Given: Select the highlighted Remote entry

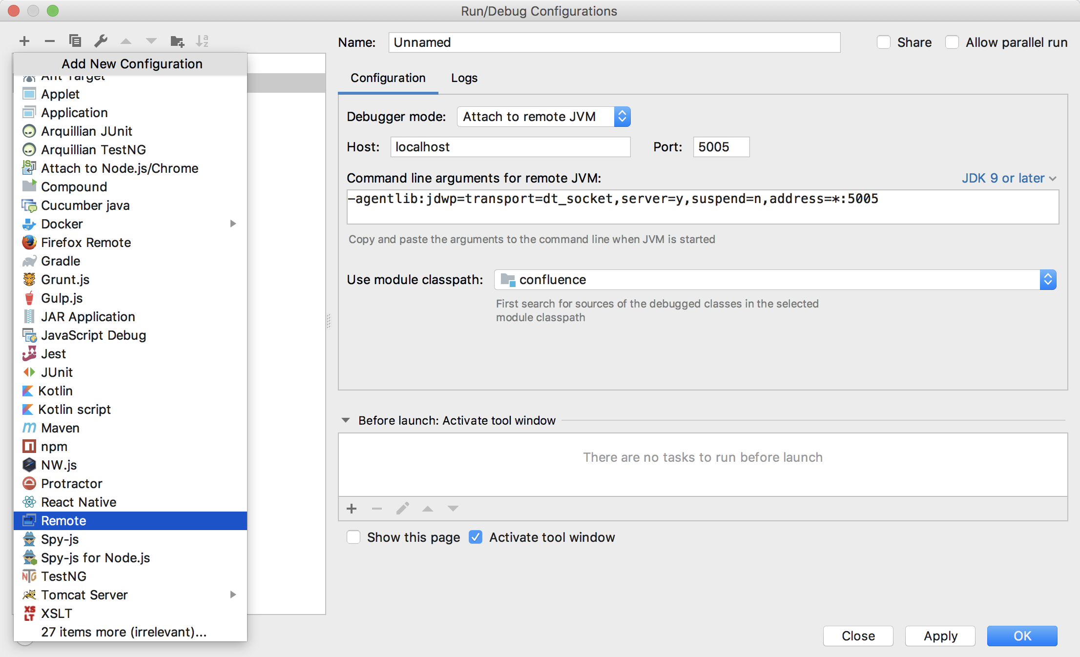Looking at the screenshot, I should (x=130, y=520).
